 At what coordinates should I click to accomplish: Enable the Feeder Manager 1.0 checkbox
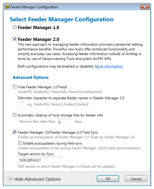15,27
